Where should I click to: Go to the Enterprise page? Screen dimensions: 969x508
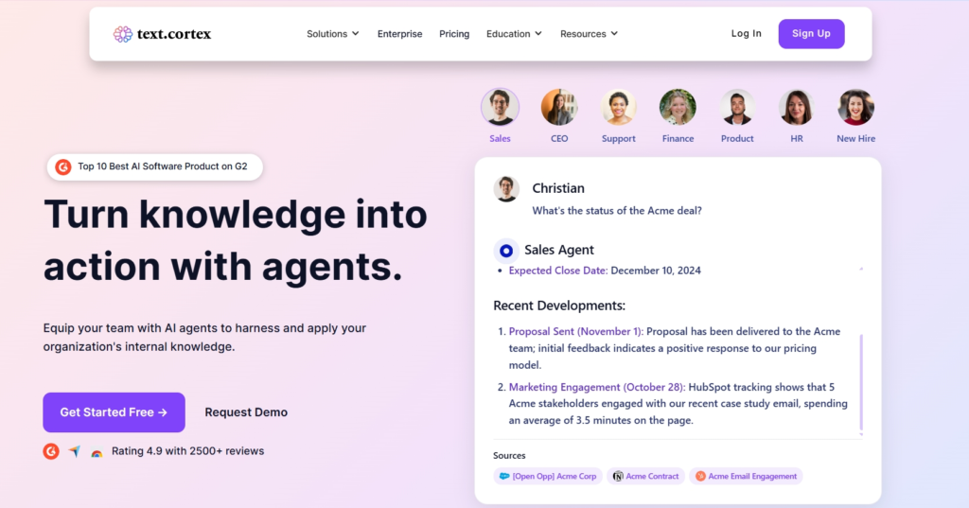[400, 34]
